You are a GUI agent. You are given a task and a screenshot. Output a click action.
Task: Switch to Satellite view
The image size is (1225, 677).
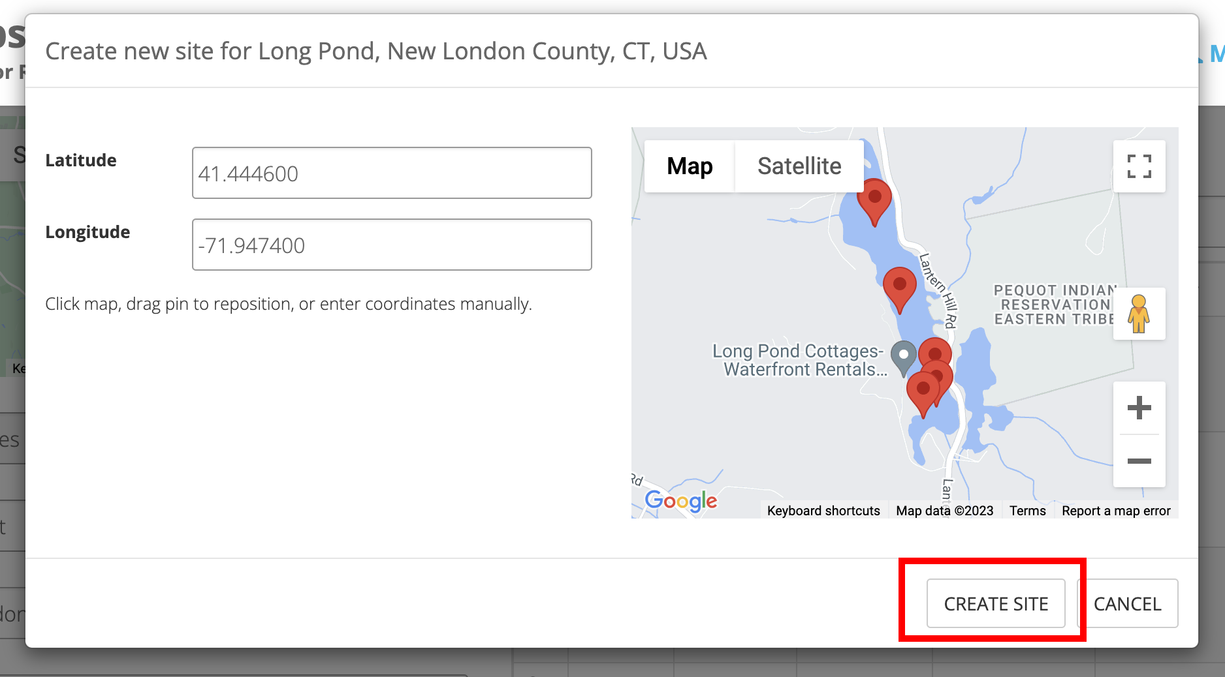(799, 166)
